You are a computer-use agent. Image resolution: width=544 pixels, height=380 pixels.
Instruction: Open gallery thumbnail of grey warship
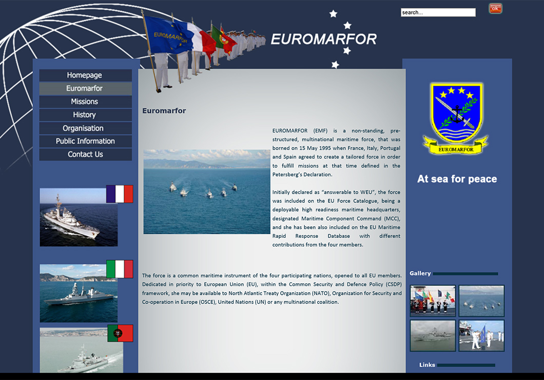pyautogui.click(x=433, y=335)
